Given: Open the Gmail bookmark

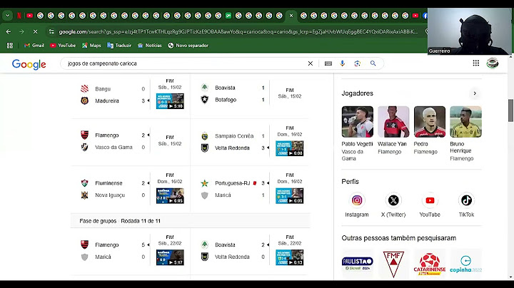Looking at the screenshot, I should tap(34, 46).
